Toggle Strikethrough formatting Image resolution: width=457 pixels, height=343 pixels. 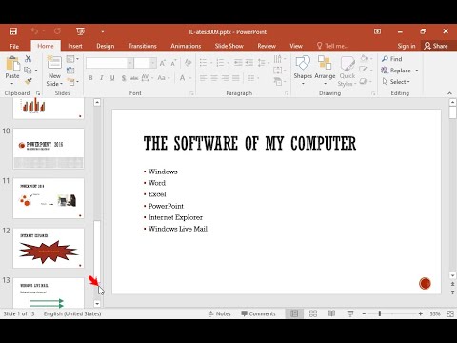[x=134, y=78]
